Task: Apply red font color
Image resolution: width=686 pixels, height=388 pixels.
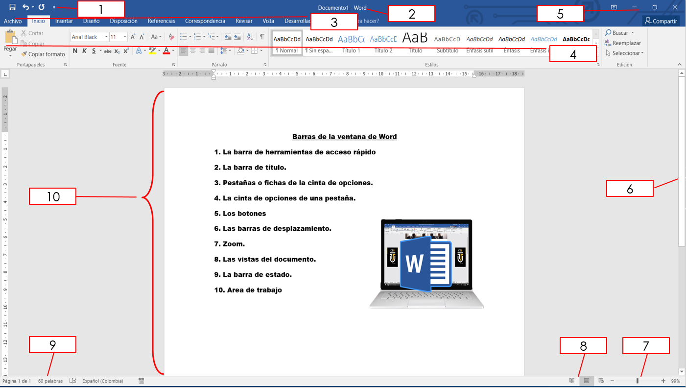Action: 166,51
